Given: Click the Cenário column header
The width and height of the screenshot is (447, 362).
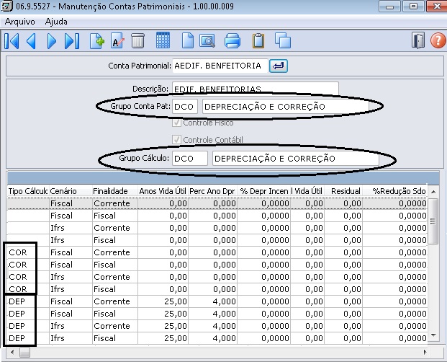Looking at the screenshot, I should (x=71, y=191).
